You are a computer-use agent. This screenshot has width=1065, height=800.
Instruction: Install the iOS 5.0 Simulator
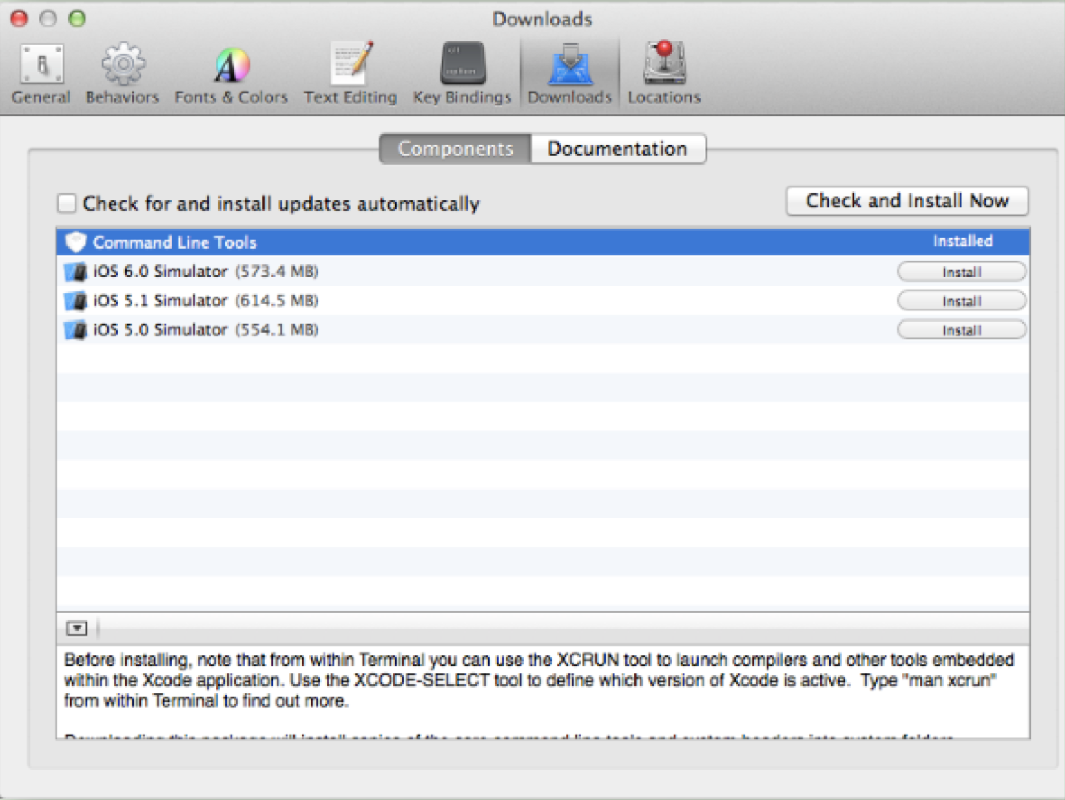pyautogui.click(x=962, y=330)
